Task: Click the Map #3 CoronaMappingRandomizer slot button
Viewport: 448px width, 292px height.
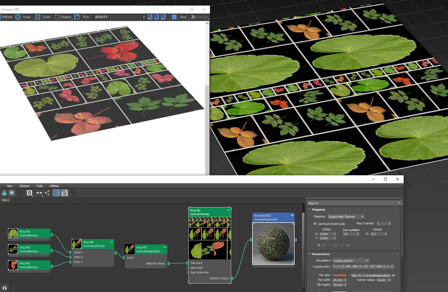Action: 371,275
